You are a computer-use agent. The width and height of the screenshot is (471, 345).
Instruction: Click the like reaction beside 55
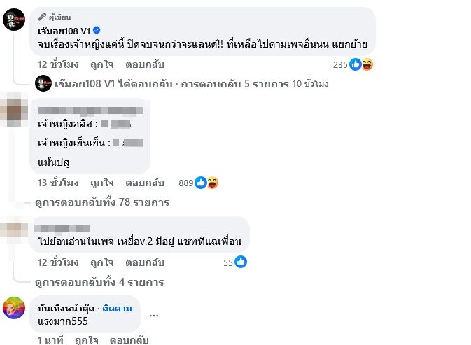(240, 262)
